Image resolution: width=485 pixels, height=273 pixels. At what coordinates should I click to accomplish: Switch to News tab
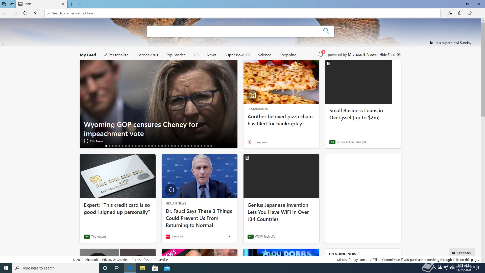211,55
